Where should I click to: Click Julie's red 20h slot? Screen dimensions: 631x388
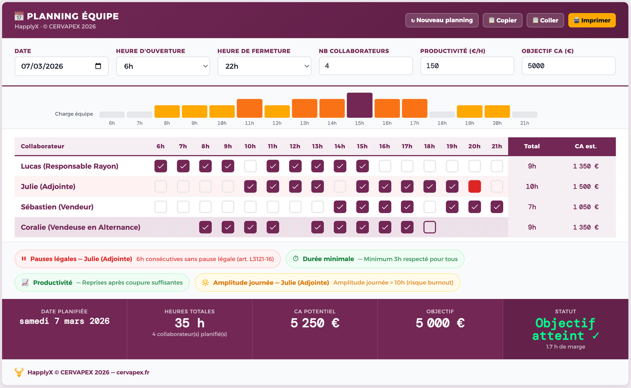click(x=474, y=186)
